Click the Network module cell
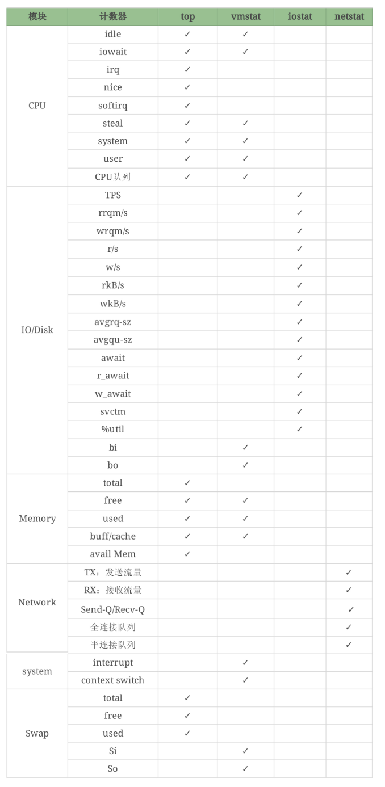Viewport: 385px width, 787px height. [37, 603]
